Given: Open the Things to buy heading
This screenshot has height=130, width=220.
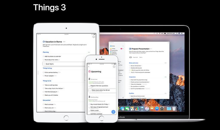Looking at the screenshot, I should click(x=48, y=68).
